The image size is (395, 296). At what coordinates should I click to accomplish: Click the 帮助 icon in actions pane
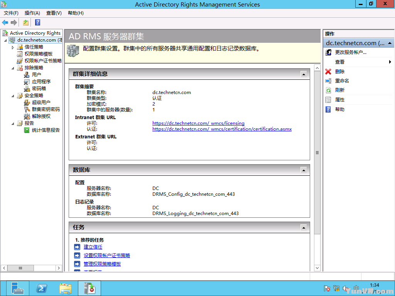tap(328, 109)
